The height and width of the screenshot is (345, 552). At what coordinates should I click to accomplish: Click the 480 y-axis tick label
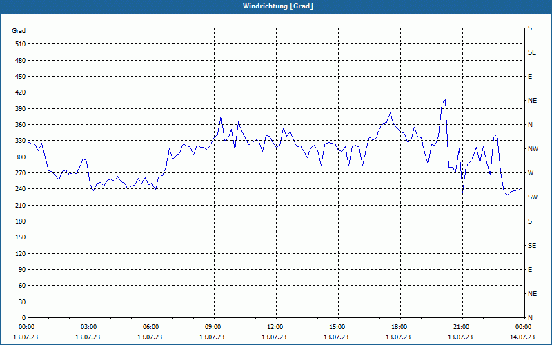click(x=20, y=61)
